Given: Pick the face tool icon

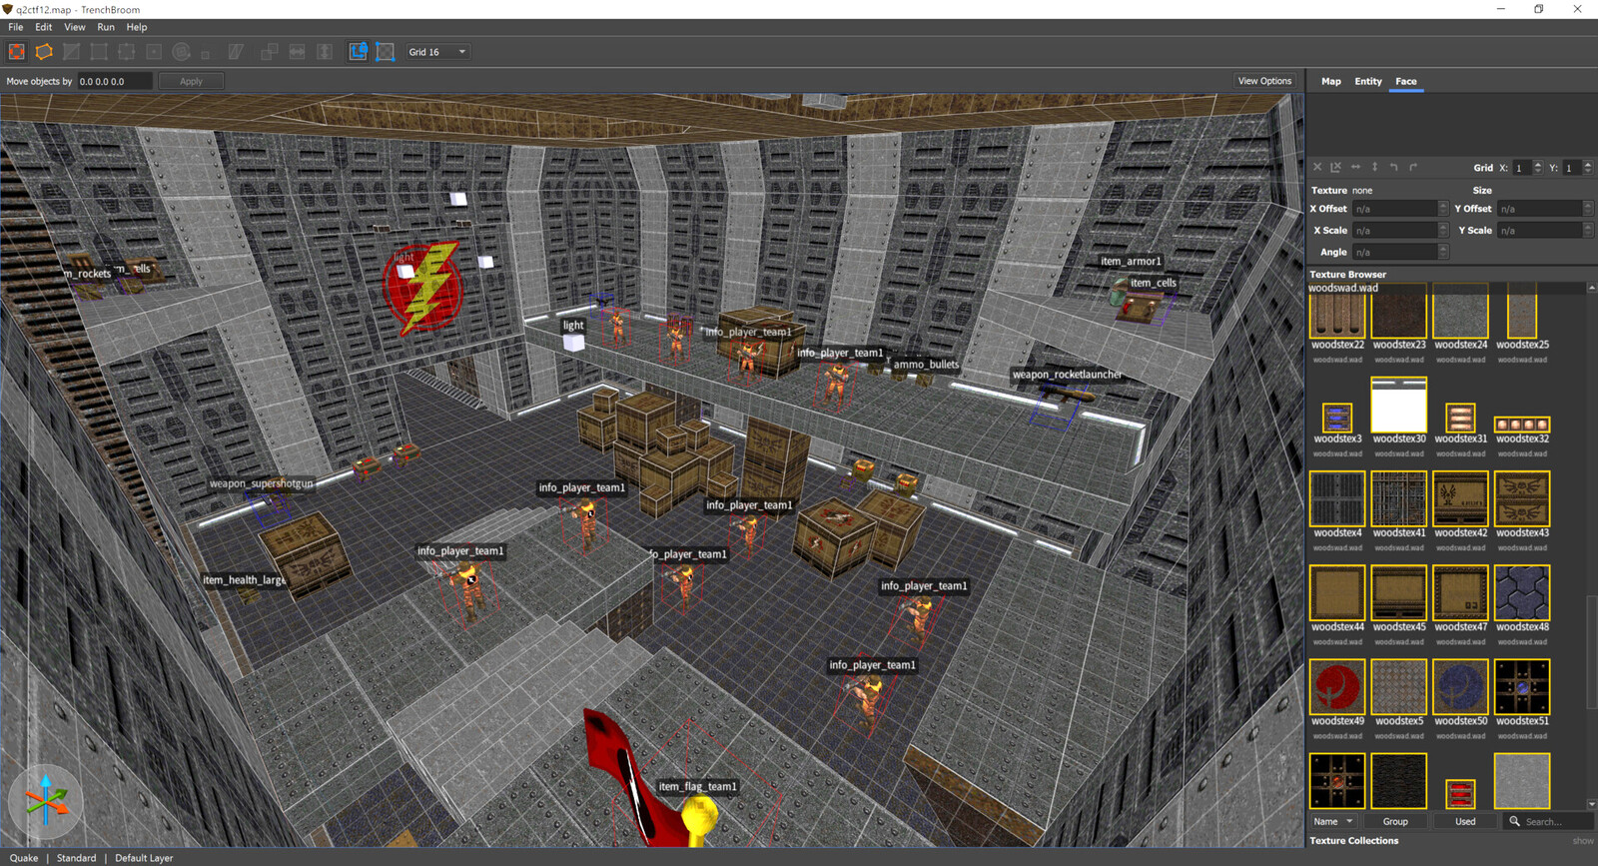Looking at the screenshot, I should pyautogui.click(x=154, y=52).
